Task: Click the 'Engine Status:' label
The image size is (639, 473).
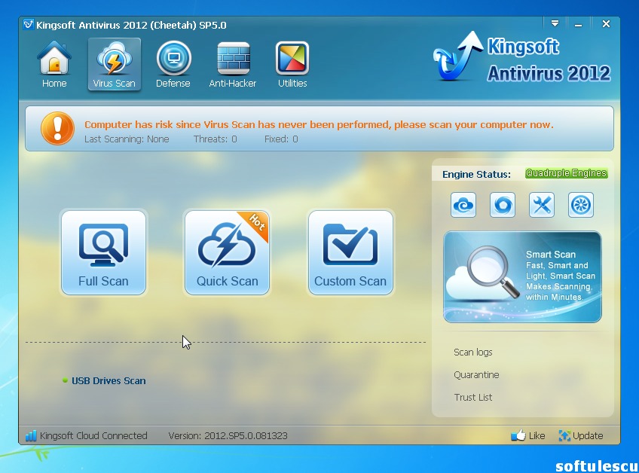Action: tap(476, 175)
